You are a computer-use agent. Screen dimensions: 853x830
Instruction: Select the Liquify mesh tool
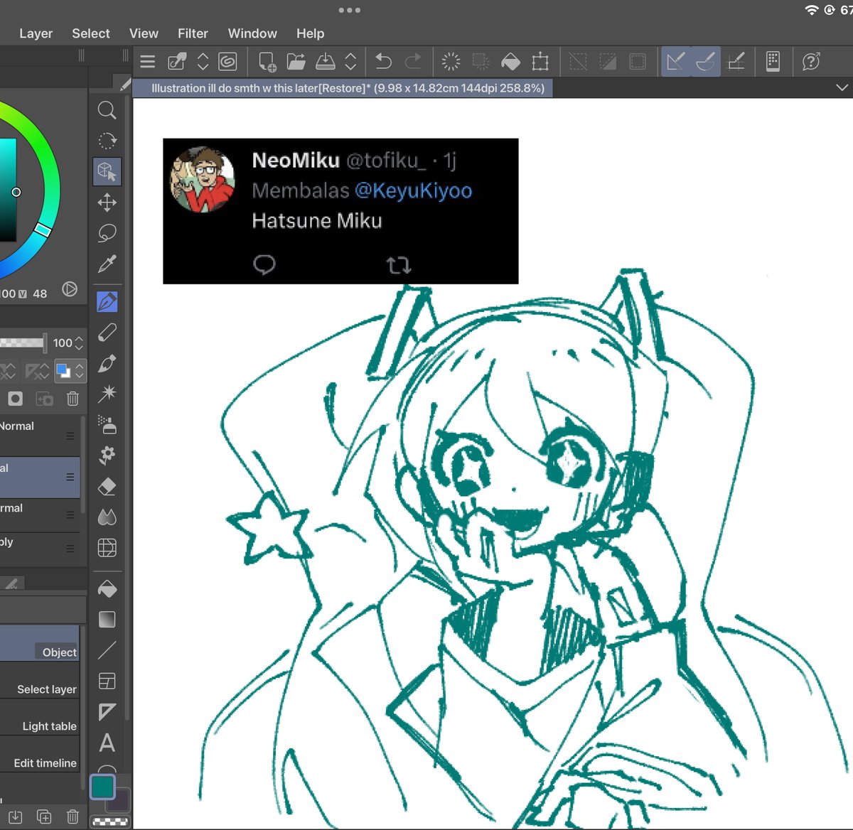[x=107, y=548]
